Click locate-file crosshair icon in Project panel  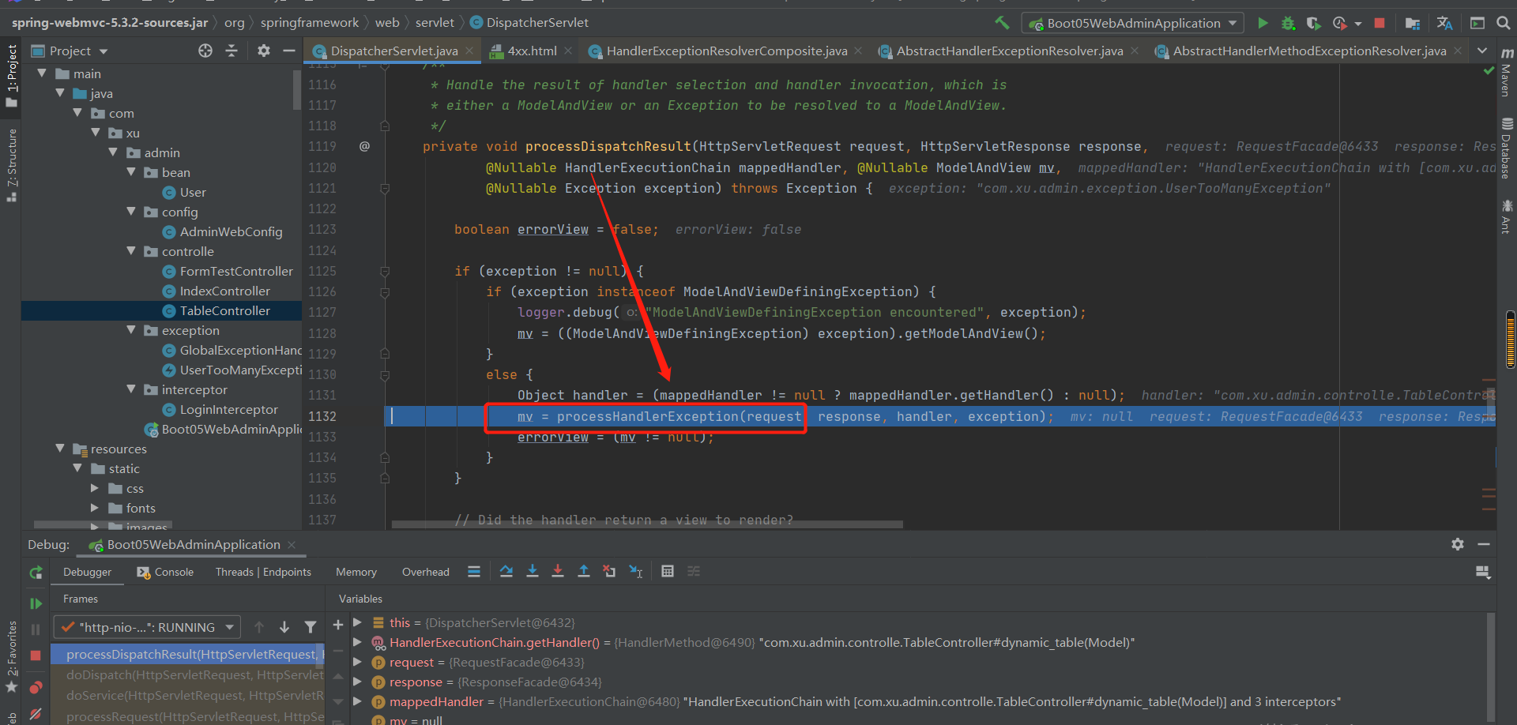(205, 51)
